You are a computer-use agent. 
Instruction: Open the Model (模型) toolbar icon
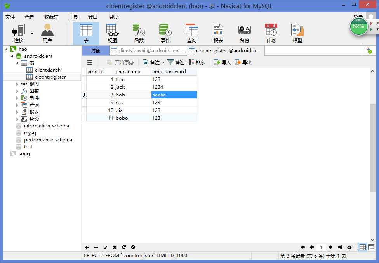(297, 33)
